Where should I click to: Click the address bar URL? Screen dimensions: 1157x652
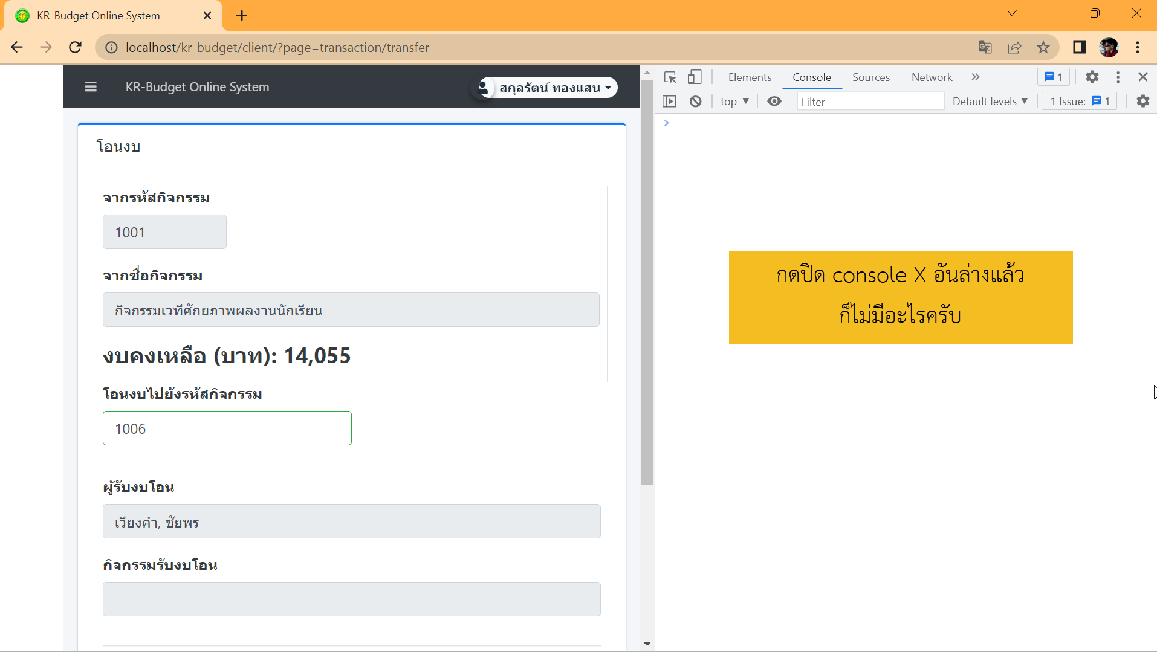pyautogui.click(x=277, y=47)
